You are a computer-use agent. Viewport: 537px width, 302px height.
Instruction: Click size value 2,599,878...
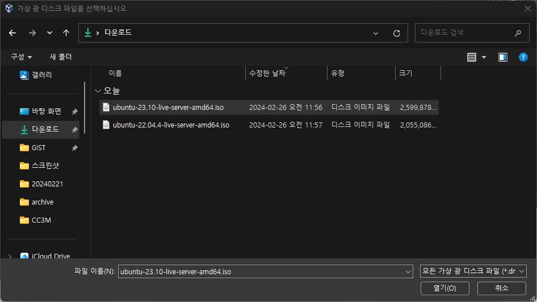pos(418,108)
